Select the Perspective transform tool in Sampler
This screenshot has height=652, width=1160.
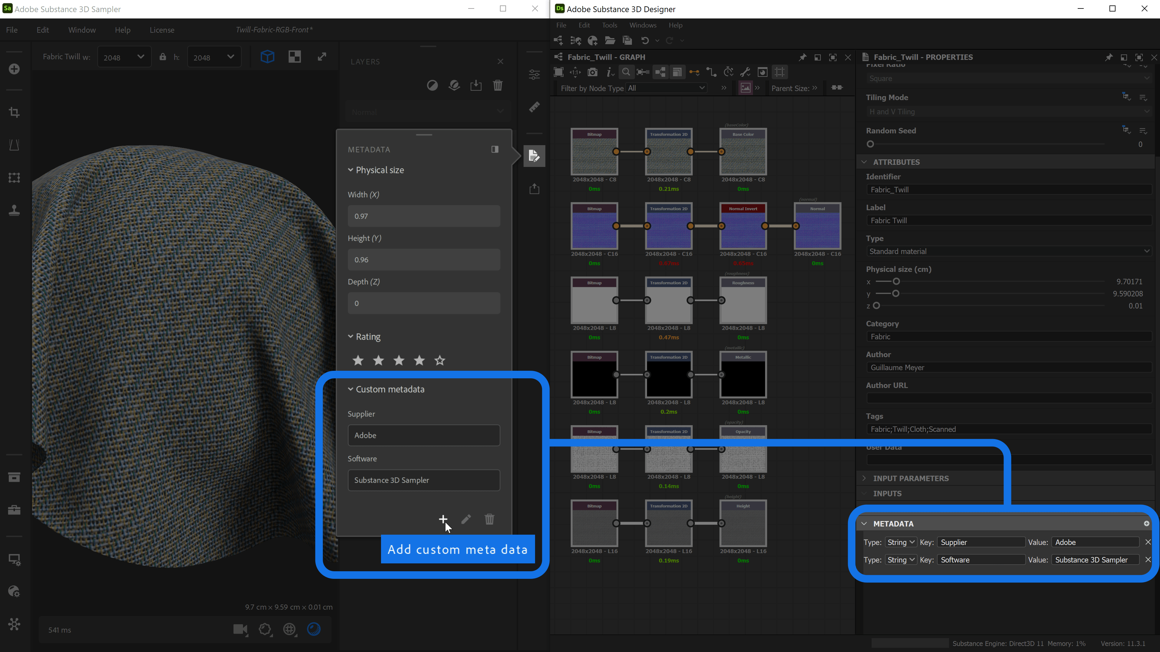pyautogui.click(x=14, y=145)
